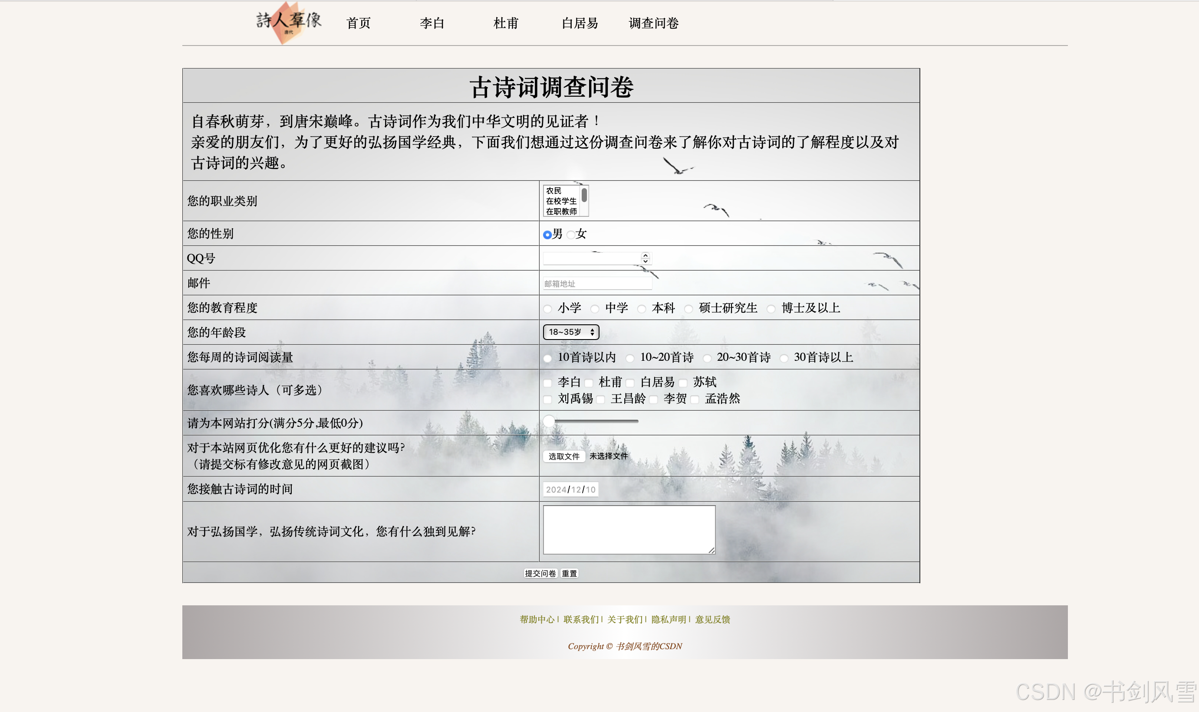Image resolution: width=1199 pixels, height=712 pixels.
Task: Click the 诗人群像 site logo
Action: coord(288,22)
